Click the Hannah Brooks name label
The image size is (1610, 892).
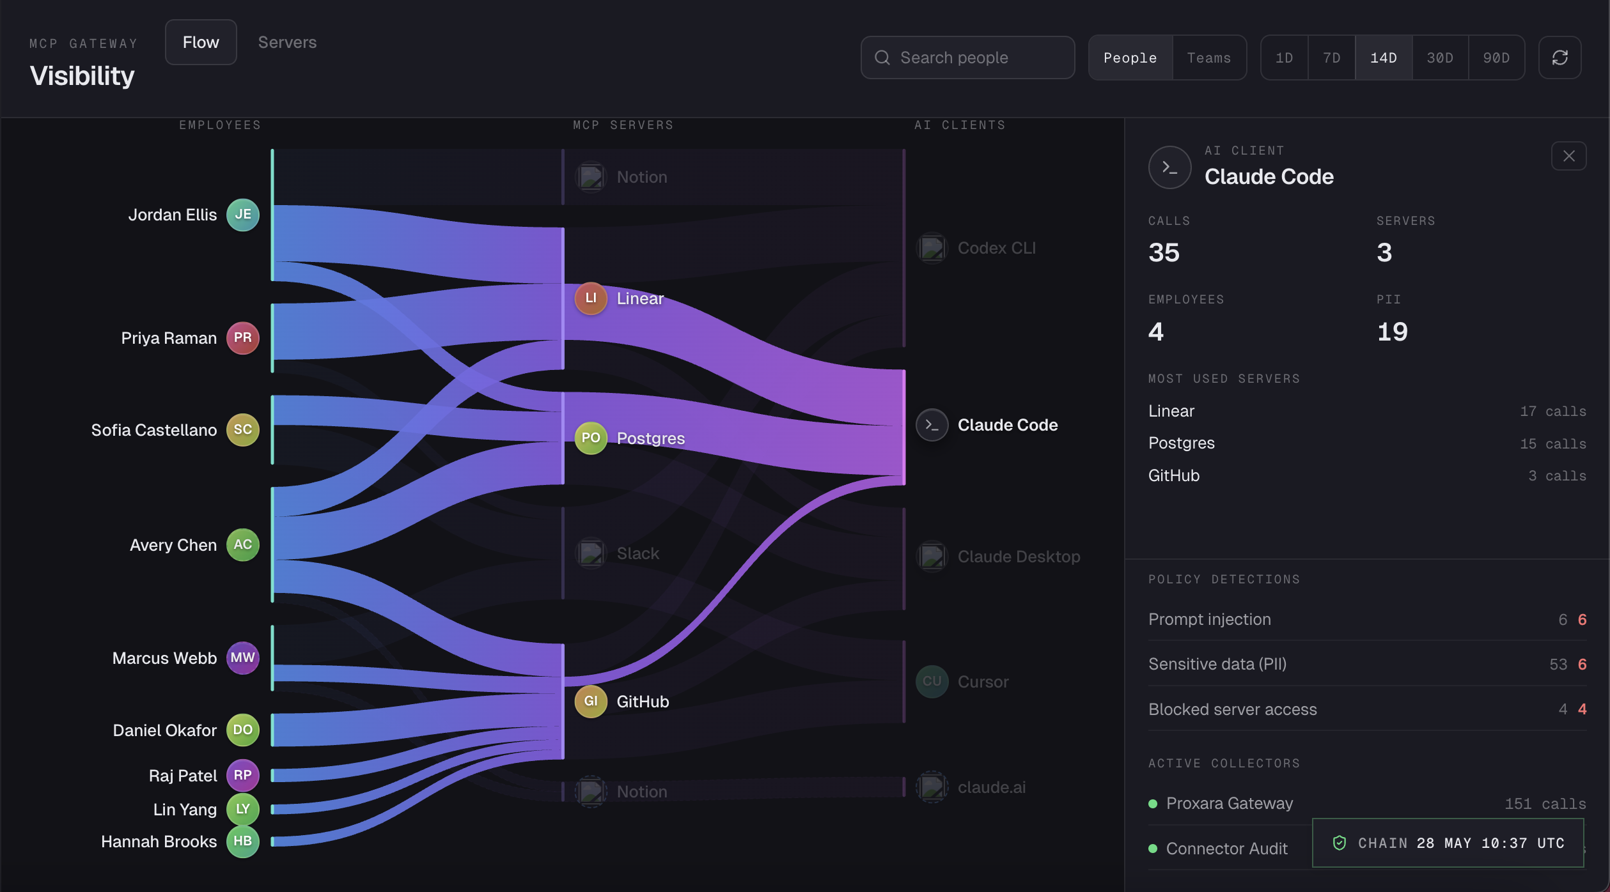159,842
